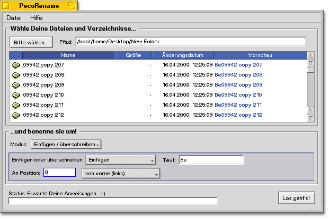Click the date of 09942 copy 207
329x219 pixels.
pos(188,65)
